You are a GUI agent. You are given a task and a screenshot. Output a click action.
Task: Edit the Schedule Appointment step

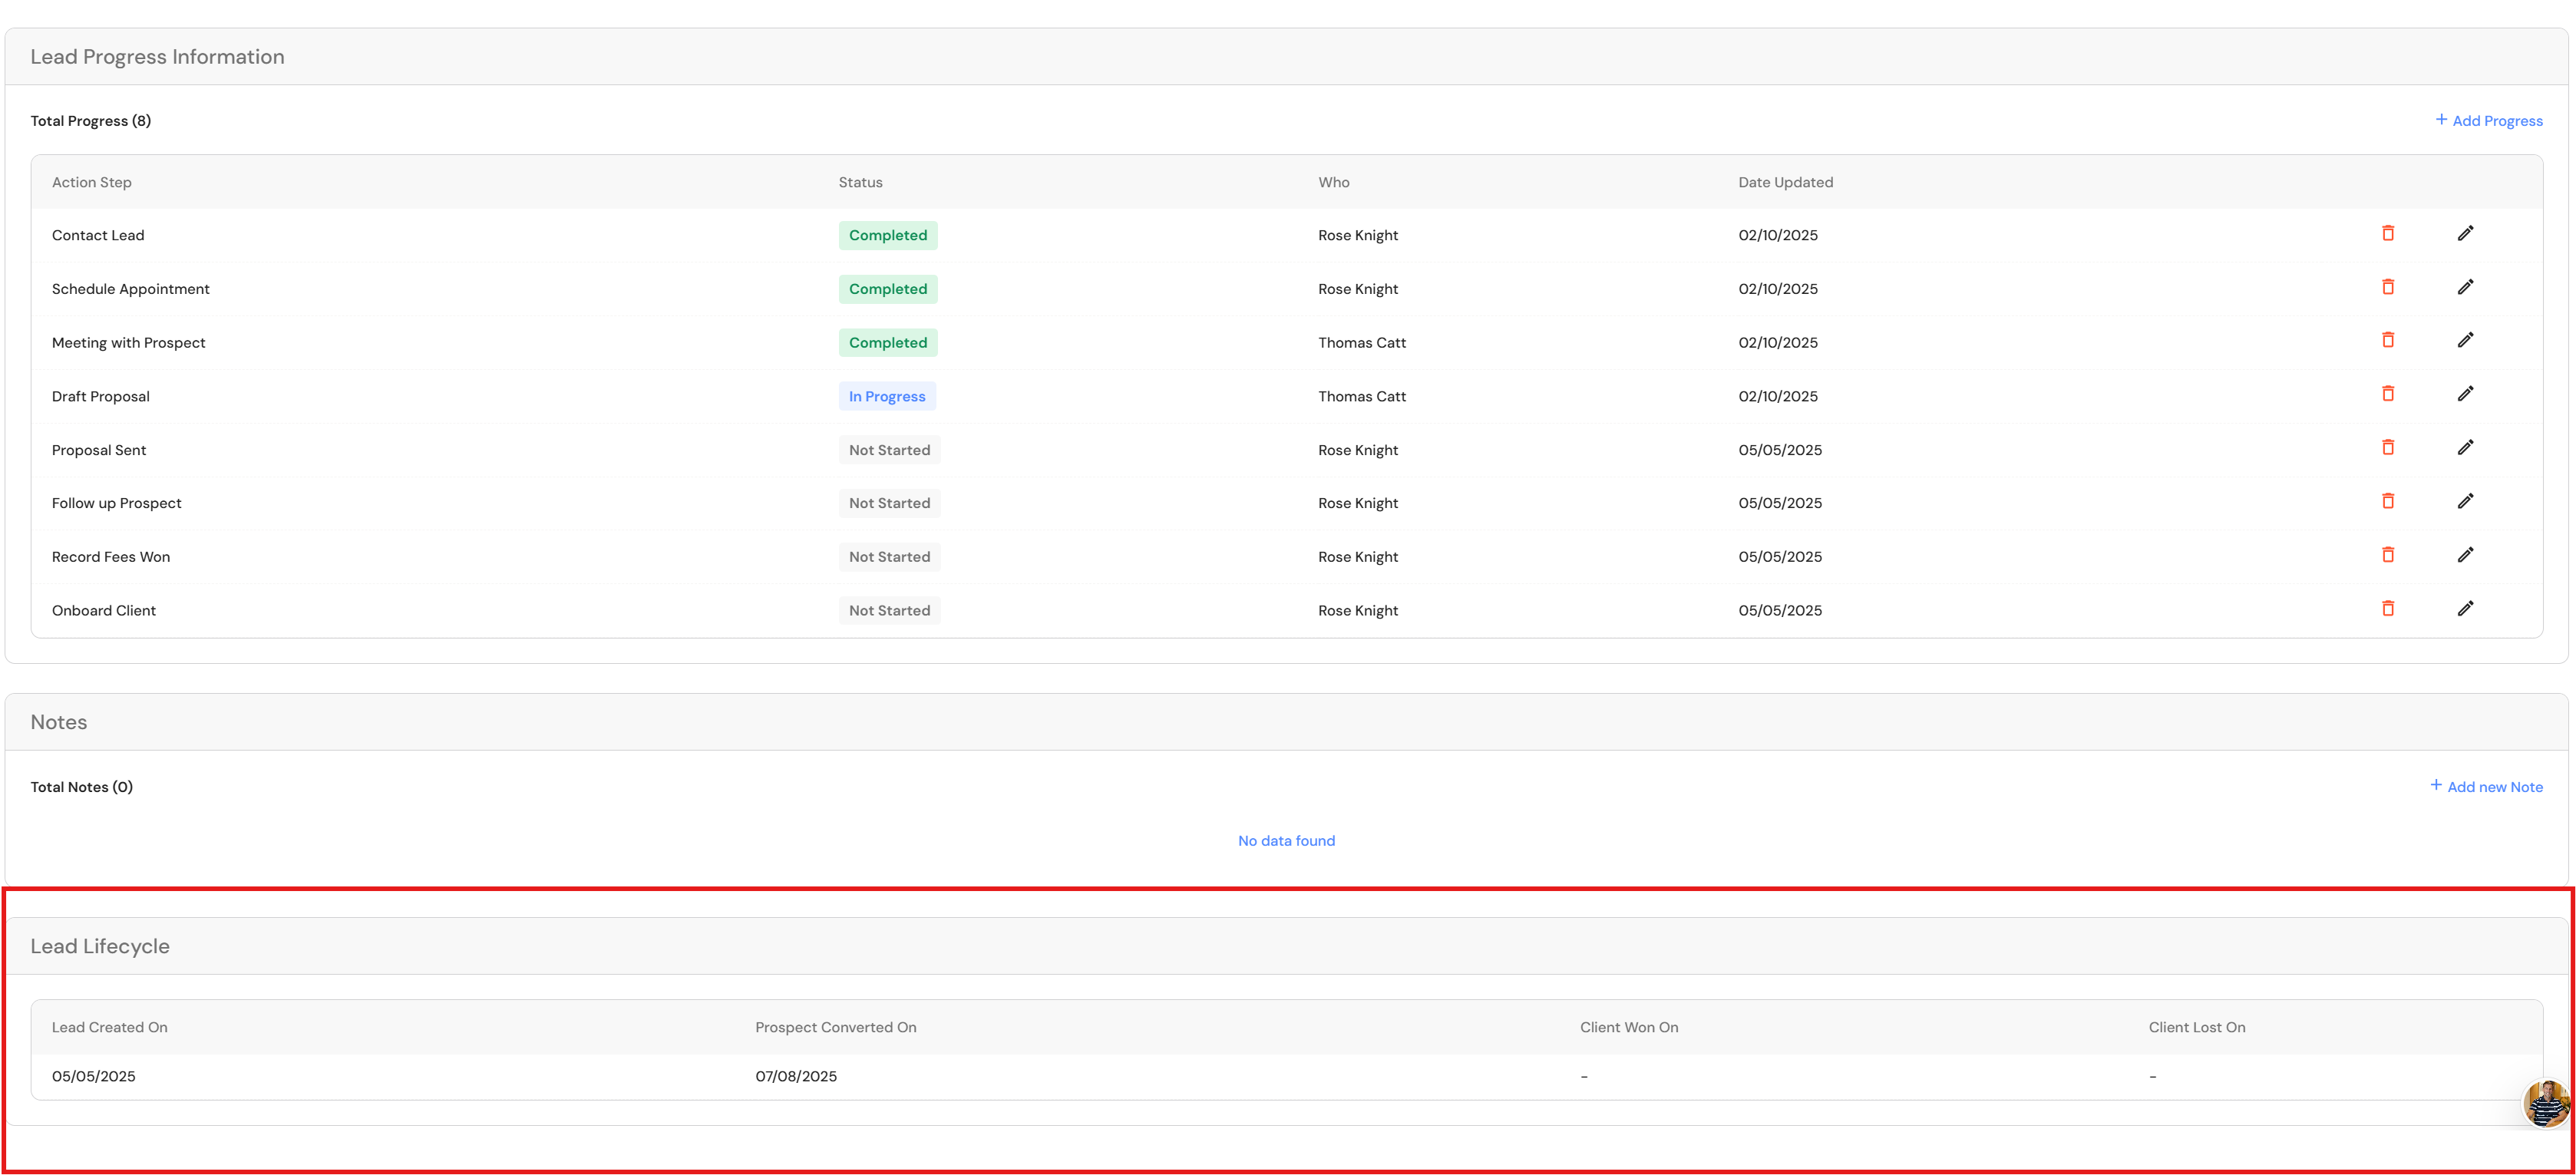click(x=2465, y=288)
